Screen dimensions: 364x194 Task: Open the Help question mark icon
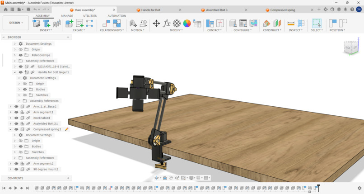pos(352,9)
